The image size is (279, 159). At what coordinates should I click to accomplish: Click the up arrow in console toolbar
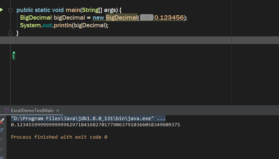coord(2,139)
